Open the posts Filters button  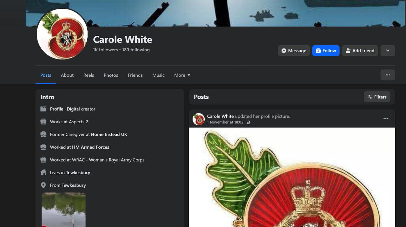(377, 97)
